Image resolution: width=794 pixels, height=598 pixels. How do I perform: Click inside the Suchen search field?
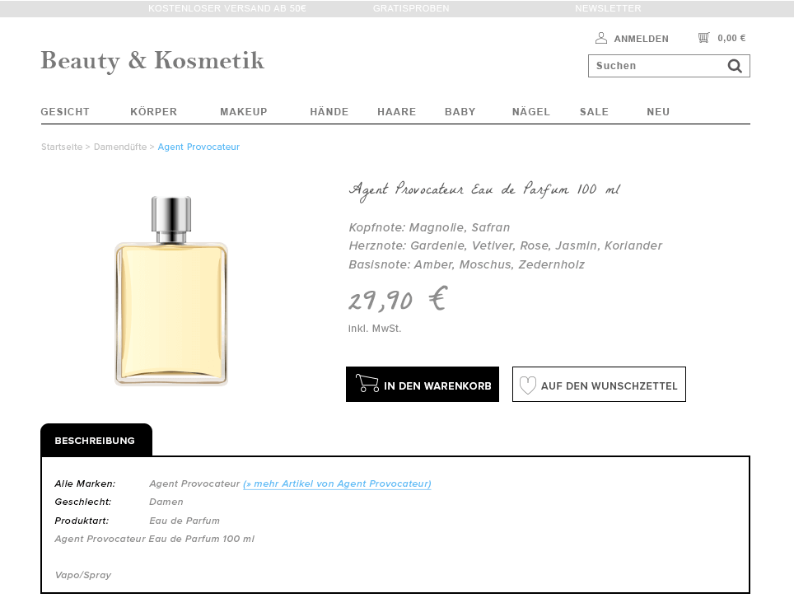point(651,66)
